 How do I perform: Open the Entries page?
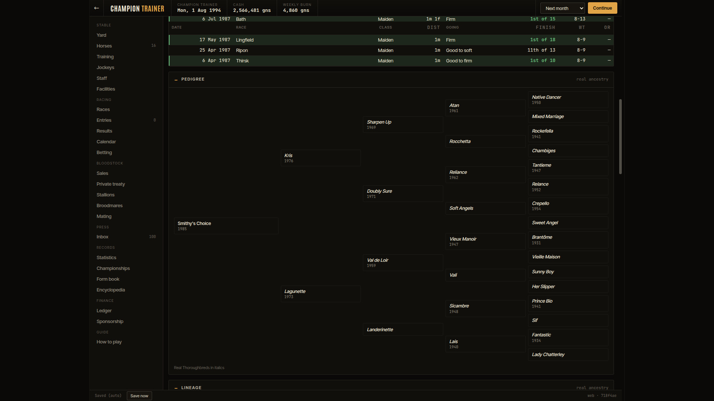(126, 120)
